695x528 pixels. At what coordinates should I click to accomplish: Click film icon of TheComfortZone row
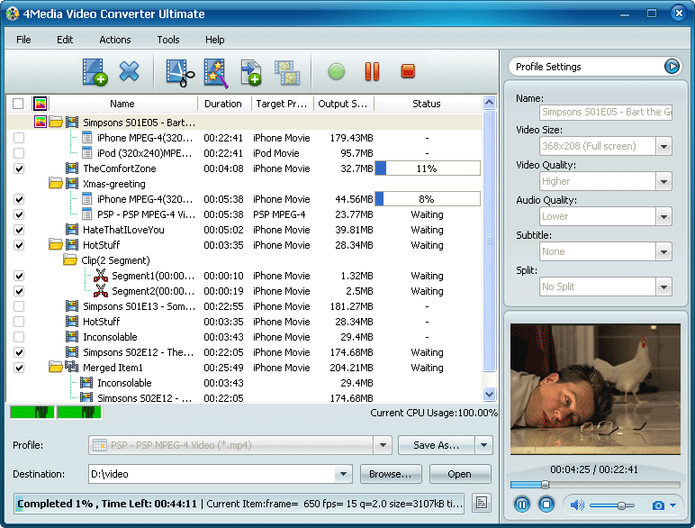tap(72, 168)
